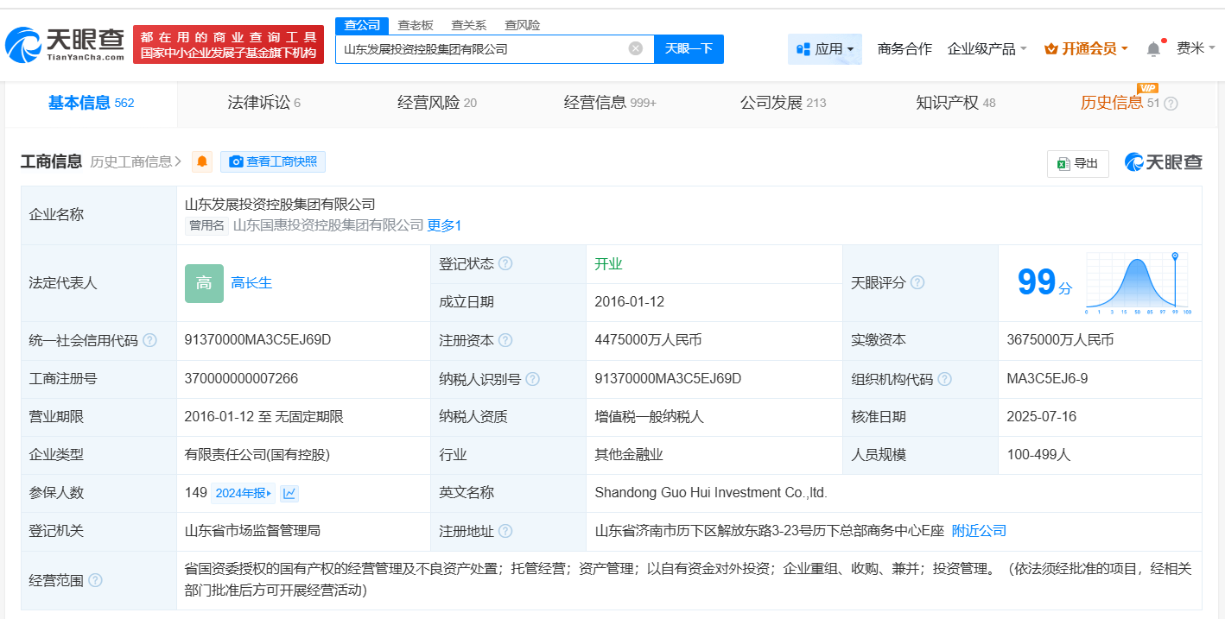Open the 商务合作 link
The image size is (1225, 619).
[x=904, y=49]
